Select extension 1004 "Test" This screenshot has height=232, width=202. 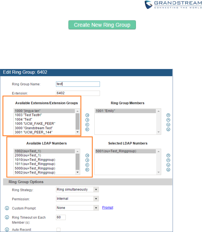coord(45,119)
